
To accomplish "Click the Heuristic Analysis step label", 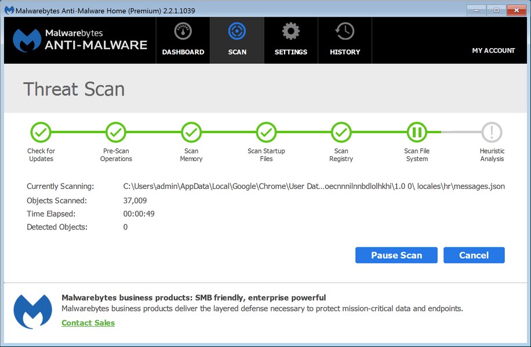I will click(x=492, y=155).
